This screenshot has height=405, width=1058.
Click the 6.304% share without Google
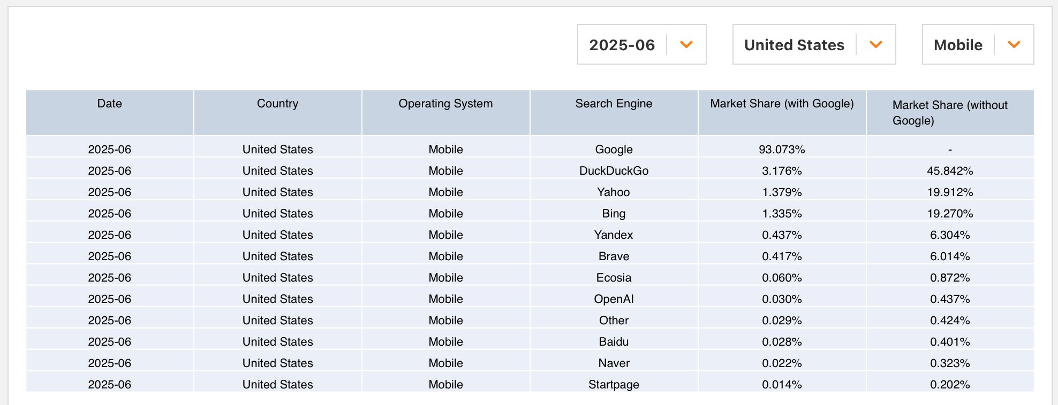[950, 235]
